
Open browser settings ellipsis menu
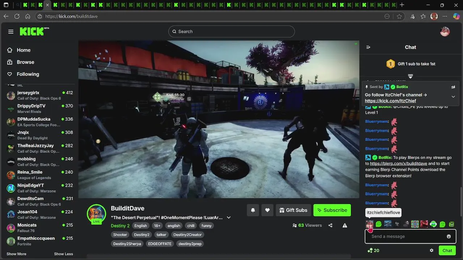445,16
